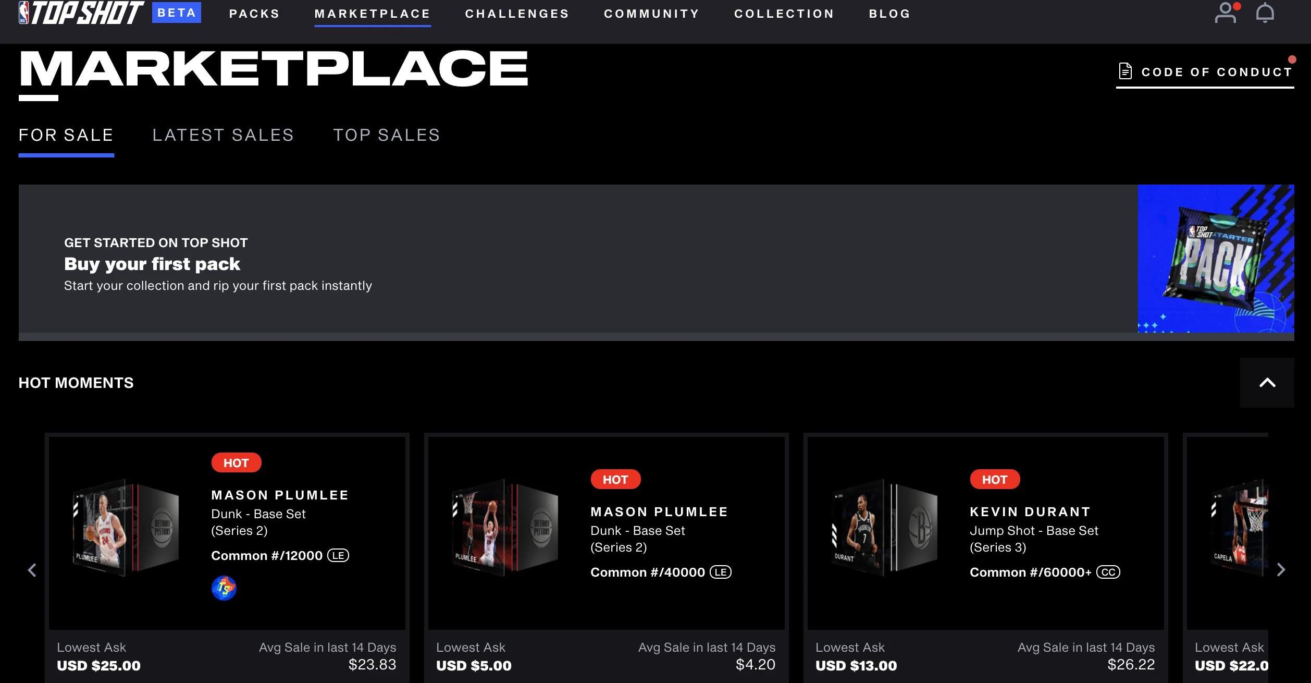Screen dimensions: 1311x683
Task: Click the USD $5.00 lowest ask
Action: (x=474, y=666)
